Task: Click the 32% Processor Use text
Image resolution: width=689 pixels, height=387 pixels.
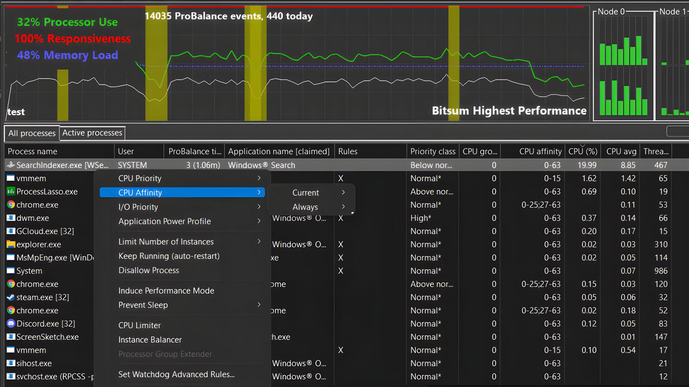Action: [67, 22]
